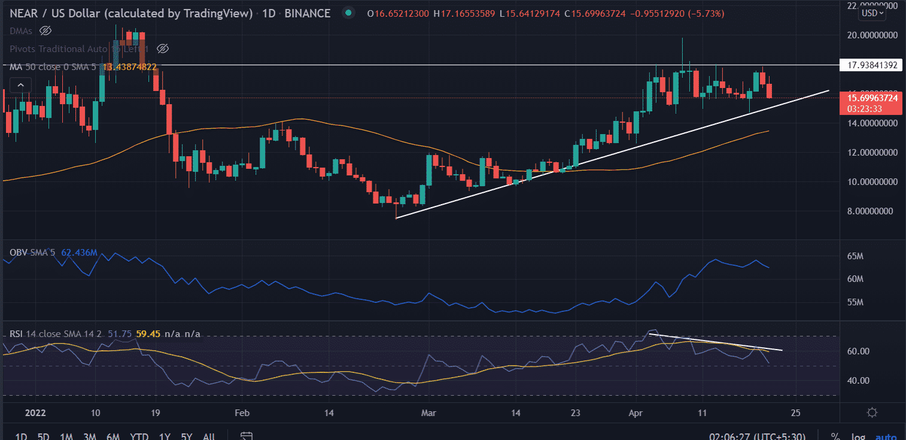Viewport: 906px width, 440px height.
Task: Toggle the auto scale option
Action: 886,436
